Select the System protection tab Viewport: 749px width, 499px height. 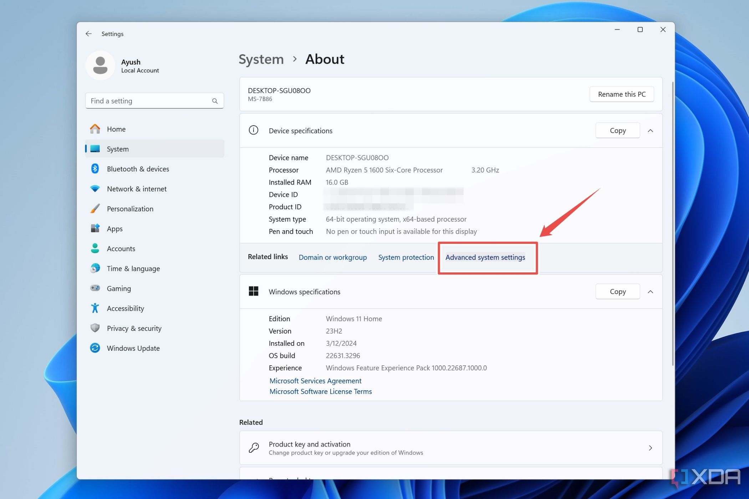click(x=406, y=257)
